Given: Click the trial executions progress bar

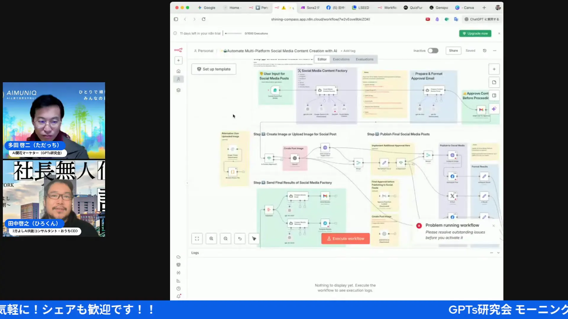Looking at the screenshot, I should click(233, 33).
